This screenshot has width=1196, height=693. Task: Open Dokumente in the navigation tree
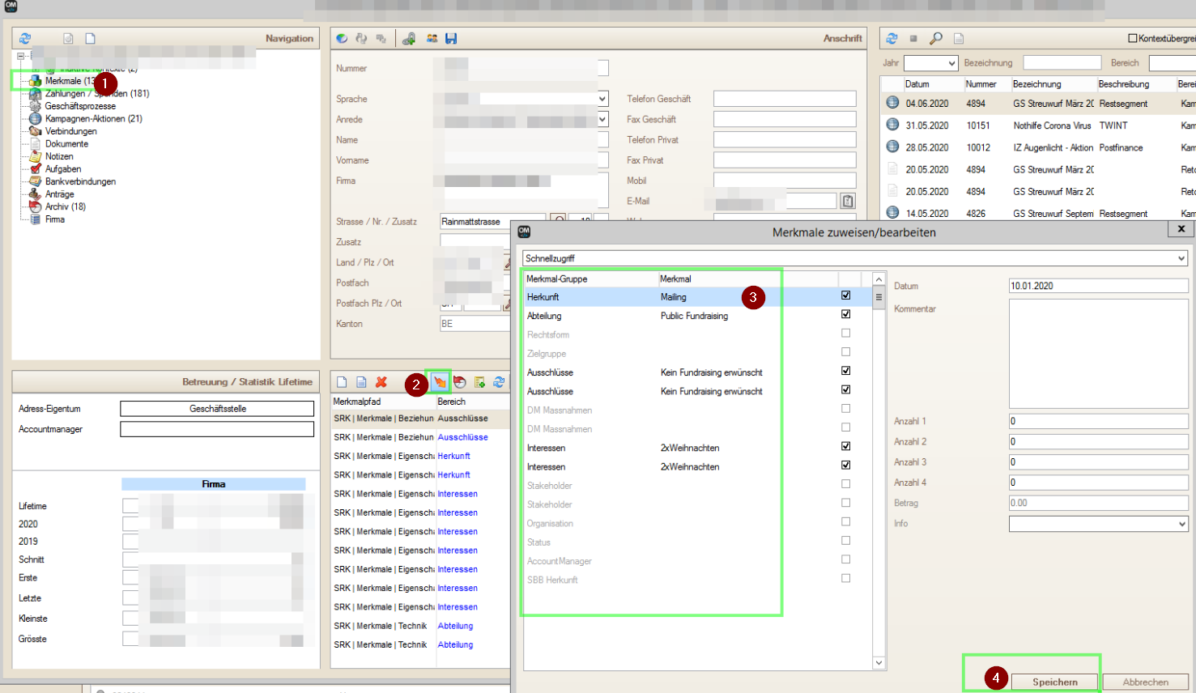point(66,144)
